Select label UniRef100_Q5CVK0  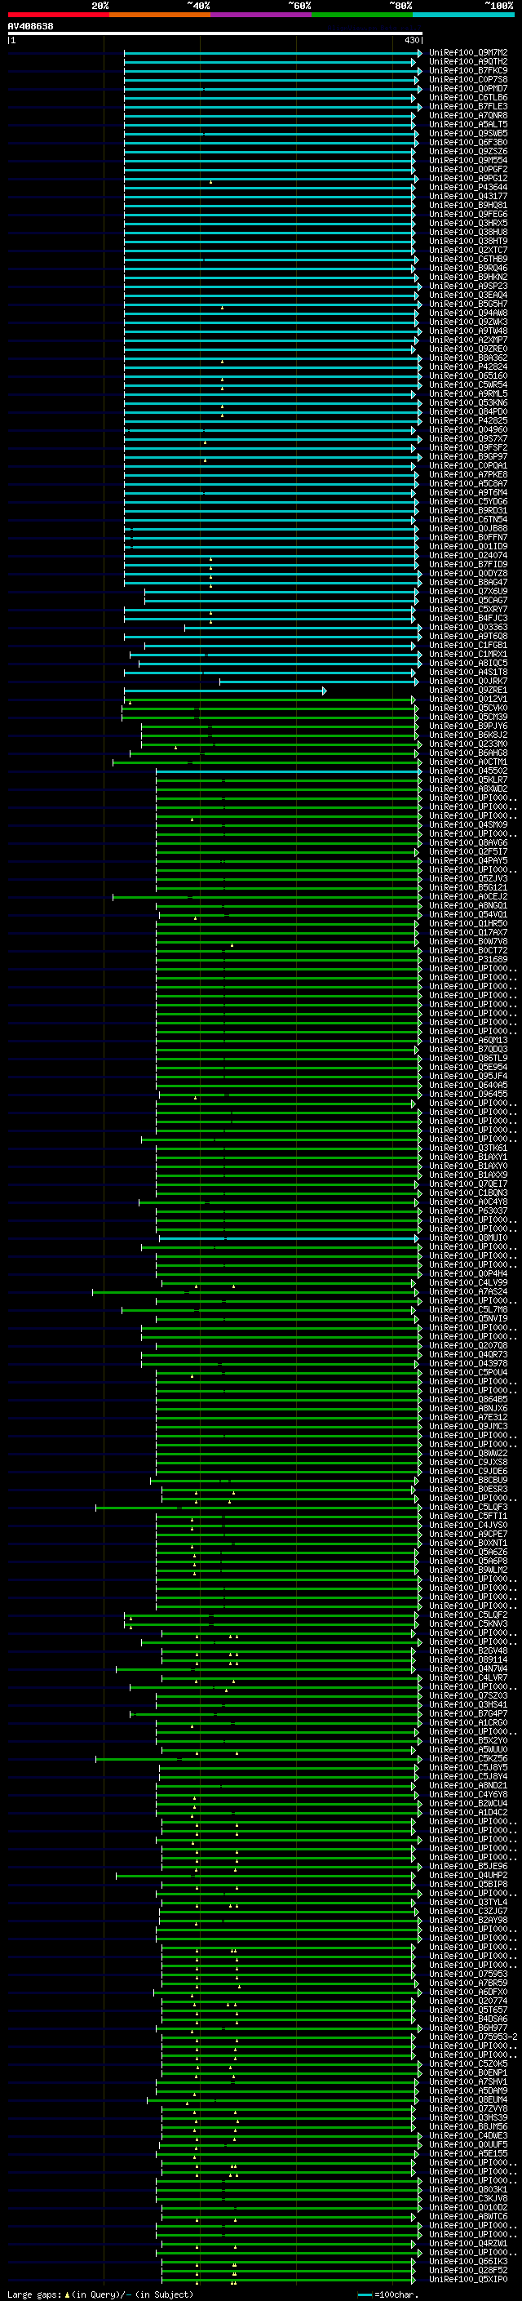tap(468, 709)
